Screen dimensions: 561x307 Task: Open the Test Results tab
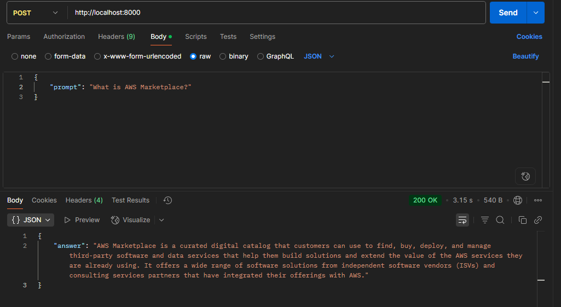click(130, 200)
